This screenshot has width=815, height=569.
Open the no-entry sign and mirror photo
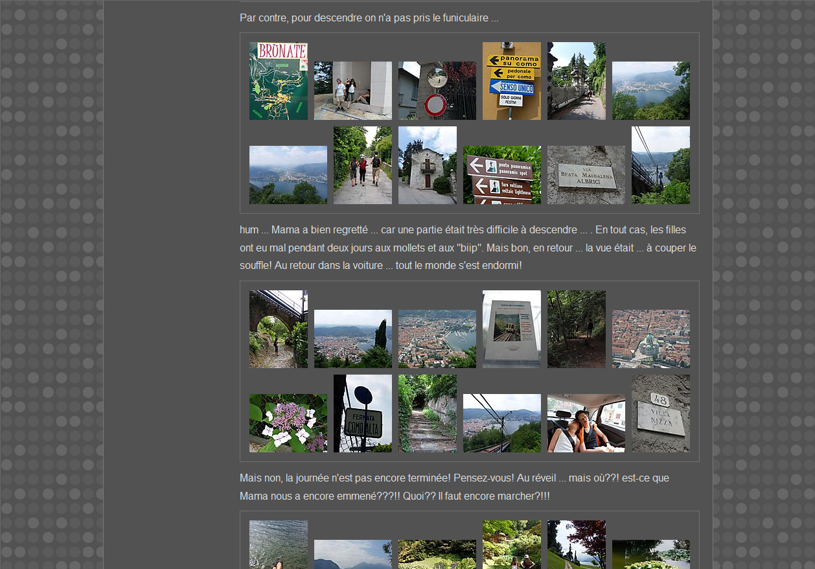437,91
